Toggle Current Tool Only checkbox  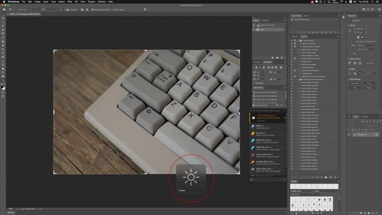coord(254,105)
